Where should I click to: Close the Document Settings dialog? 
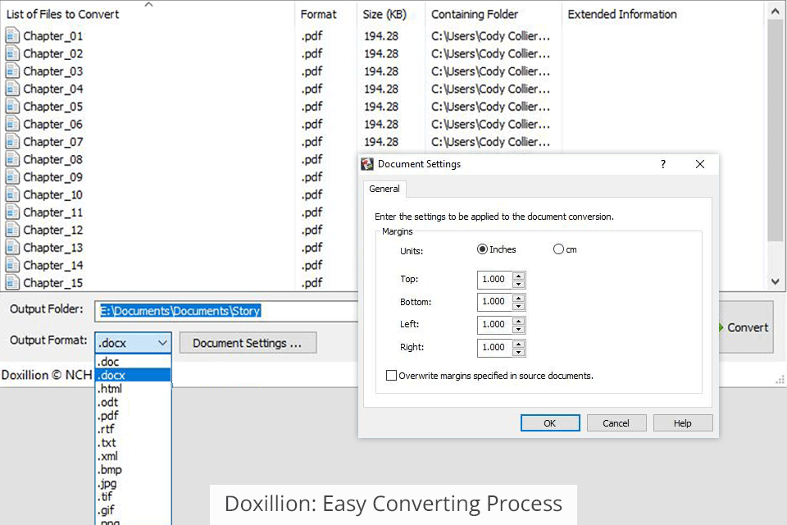(x=700, y=164)
